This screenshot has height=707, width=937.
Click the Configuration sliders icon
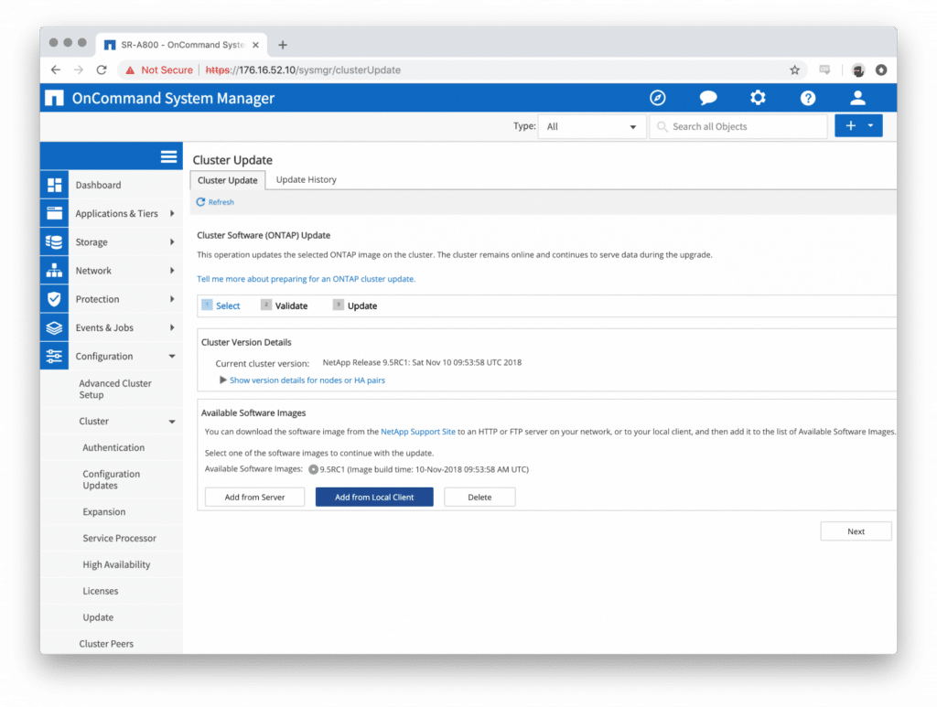(x=54, y=356)
